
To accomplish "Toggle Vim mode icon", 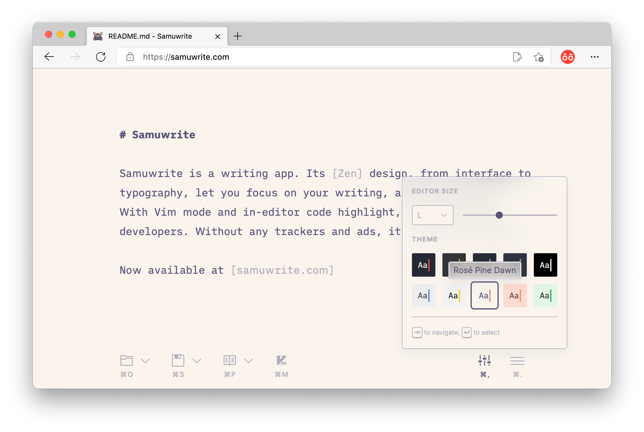I will pos(281,360).
